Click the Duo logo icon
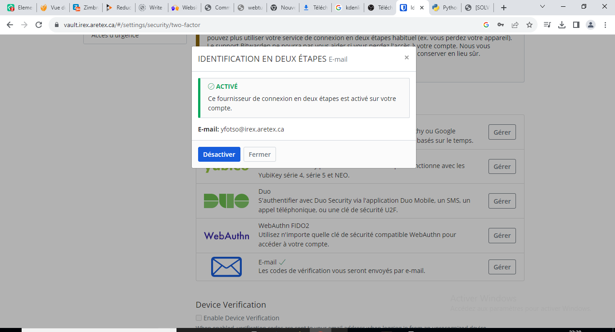This screenshot has width=615, height=332. tap(226, 201)
